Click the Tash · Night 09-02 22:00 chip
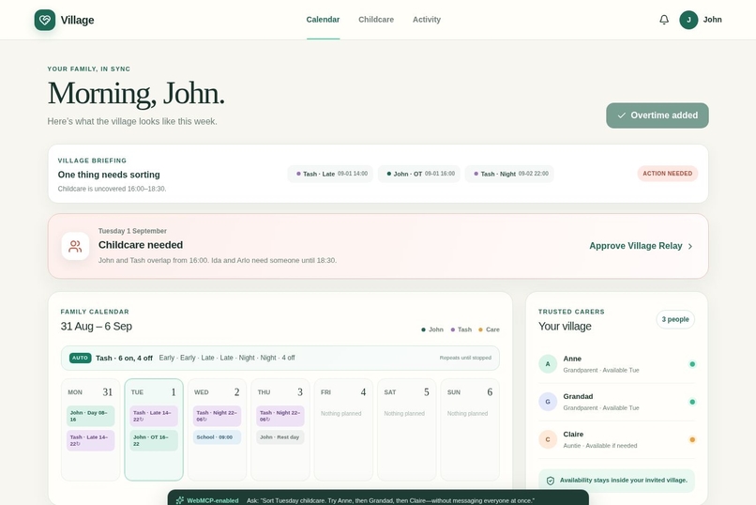756x505 pixels. pyautogui.click(x=509, y=174)
